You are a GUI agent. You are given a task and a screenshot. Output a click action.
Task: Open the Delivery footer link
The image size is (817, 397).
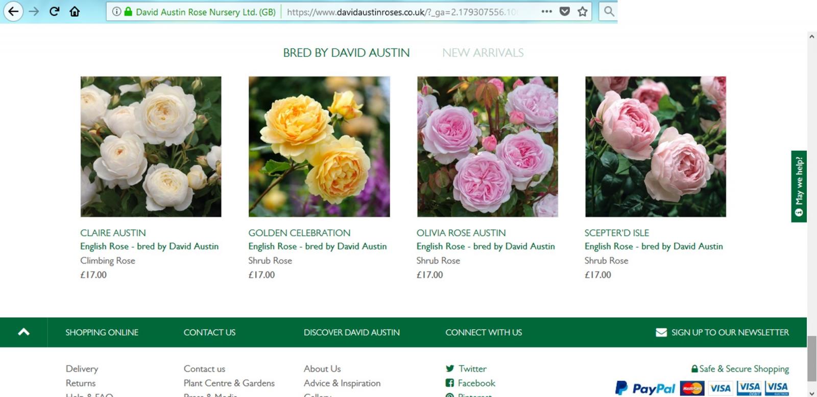click(82, 369)
